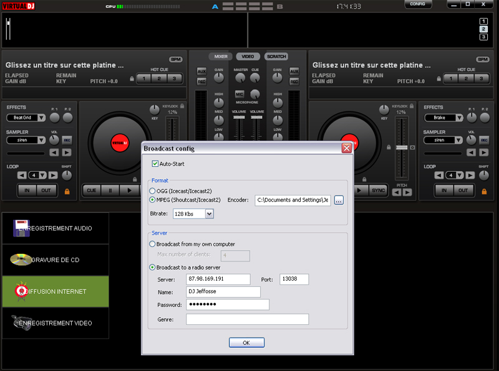
Task: Click the right deck pitch bend left arrow
Action: 397,192
